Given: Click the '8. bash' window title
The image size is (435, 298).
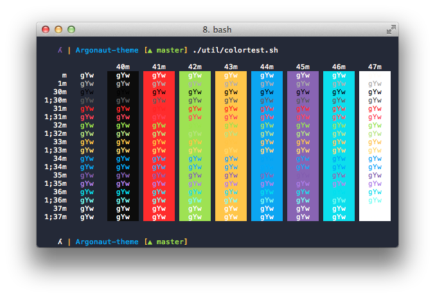Looking at the screenshot, I should 217,29.
